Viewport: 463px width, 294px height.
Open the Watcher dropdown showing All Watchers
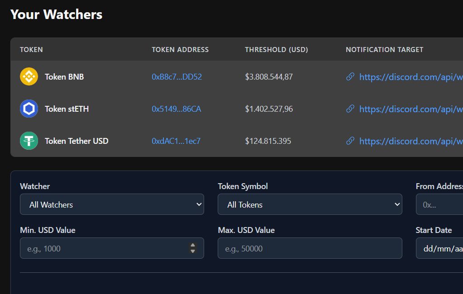coord(111,204)
